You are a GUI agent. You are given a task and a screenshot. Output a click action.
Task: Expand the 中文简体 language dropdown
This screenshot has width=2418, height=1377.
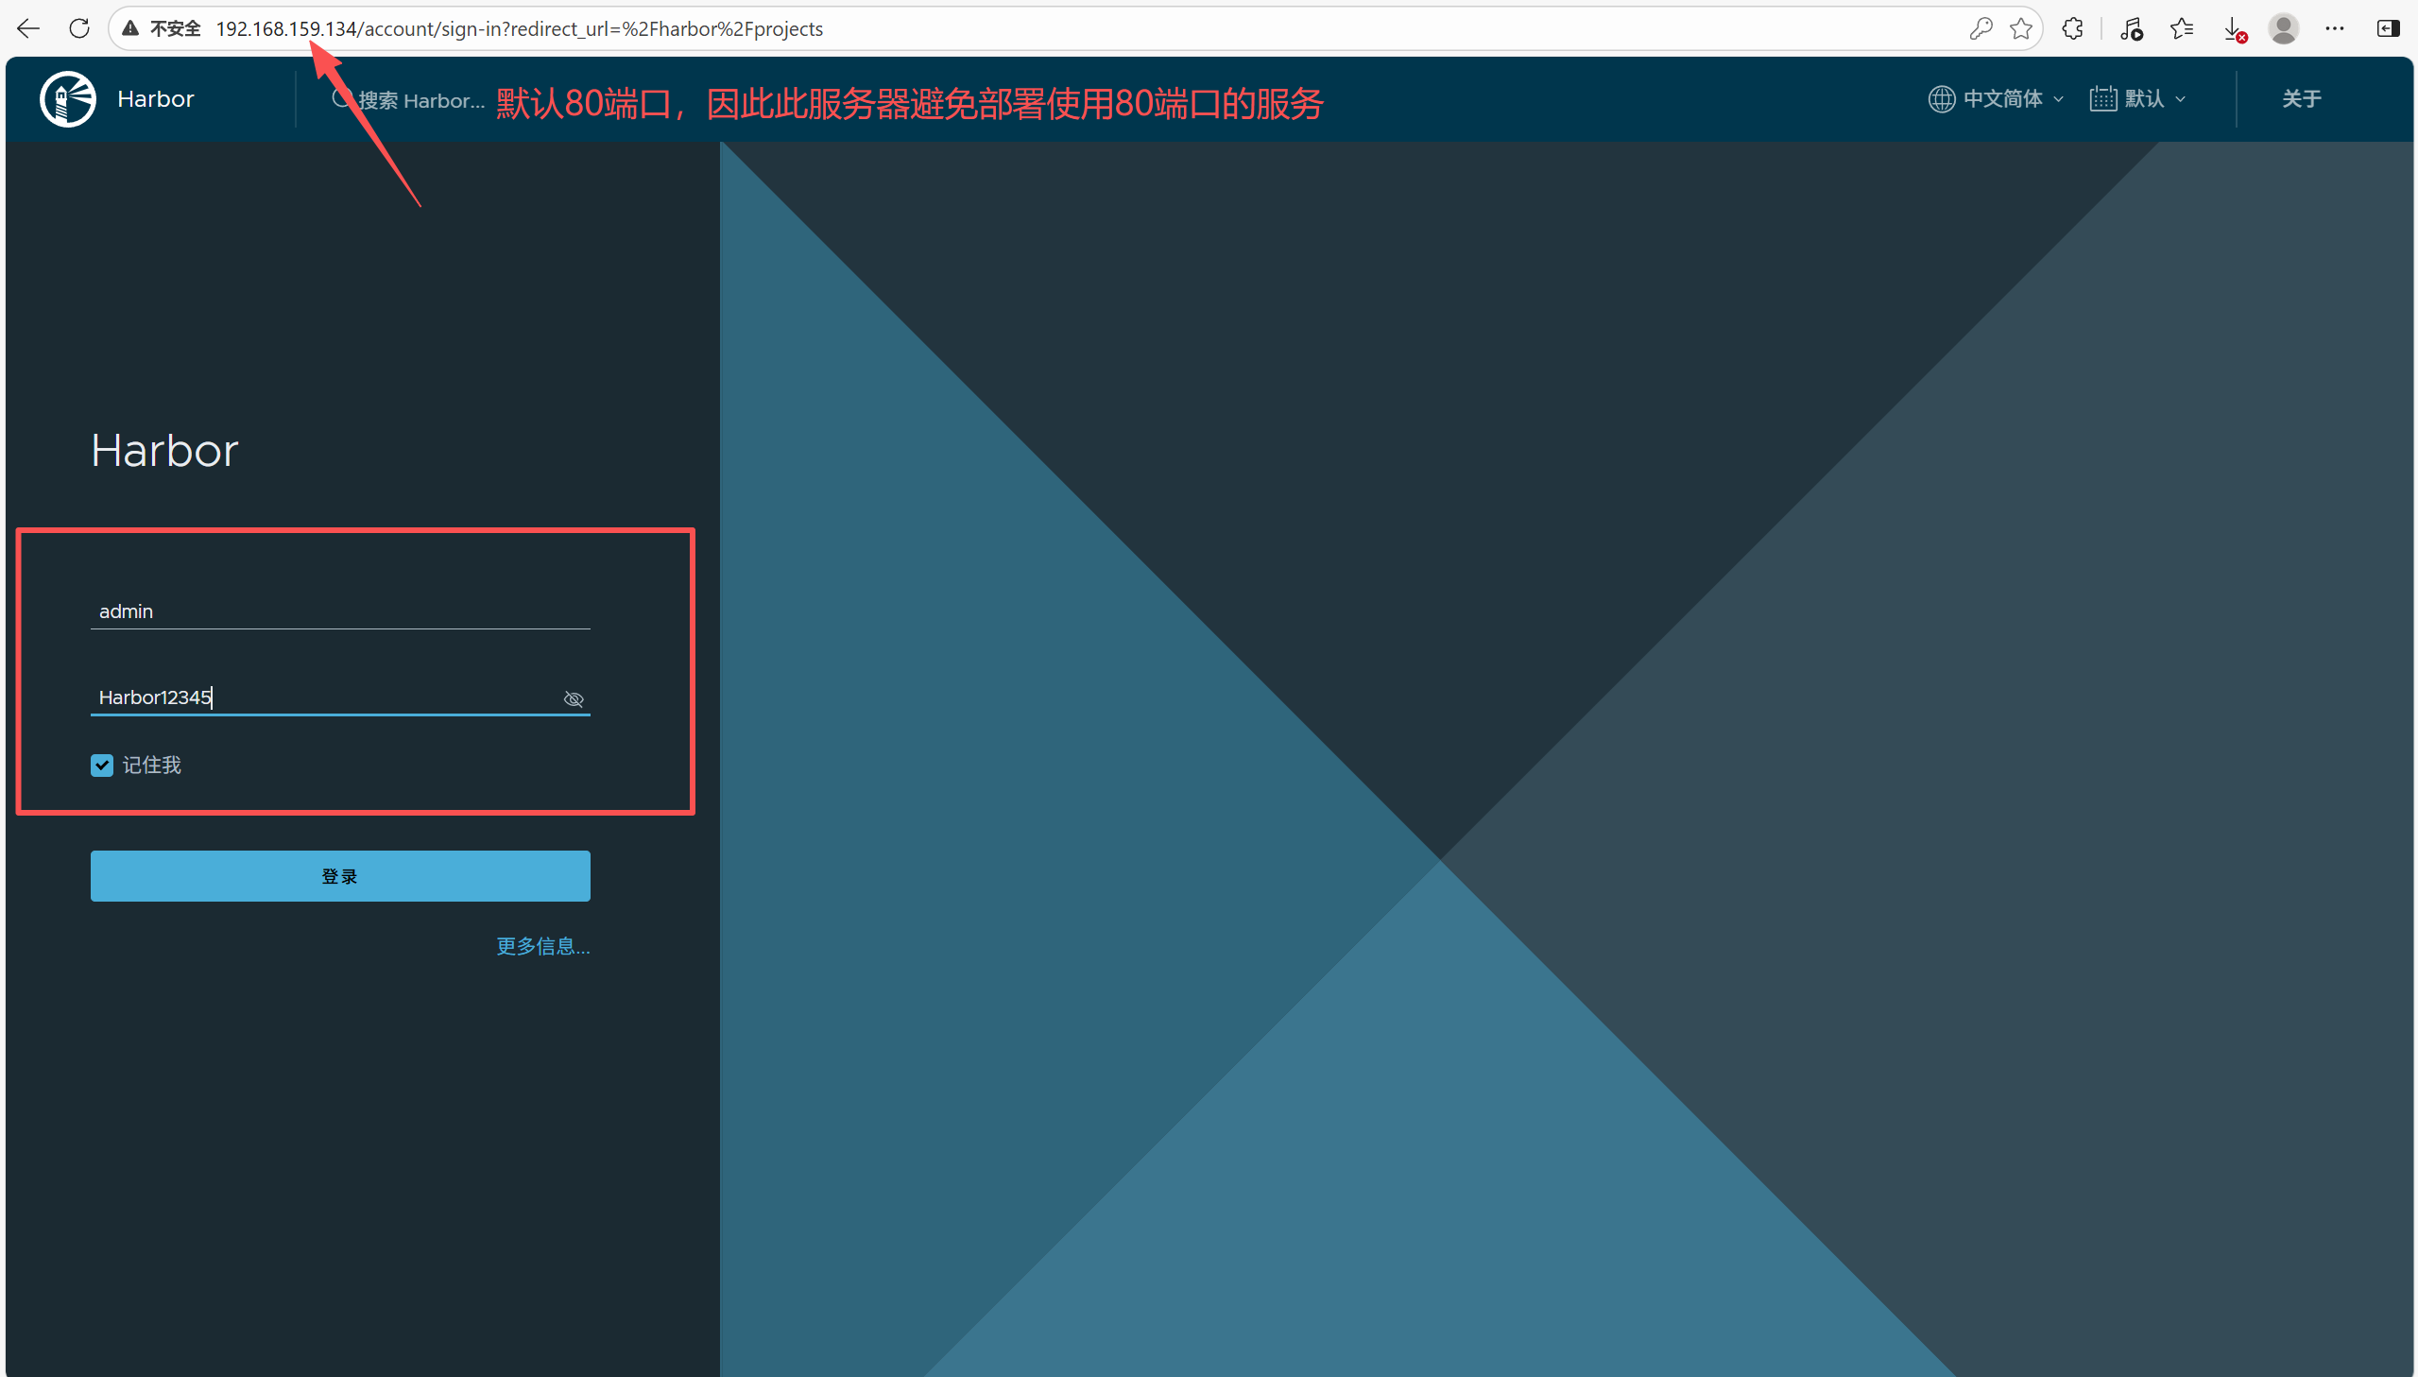pos(1996,98)
